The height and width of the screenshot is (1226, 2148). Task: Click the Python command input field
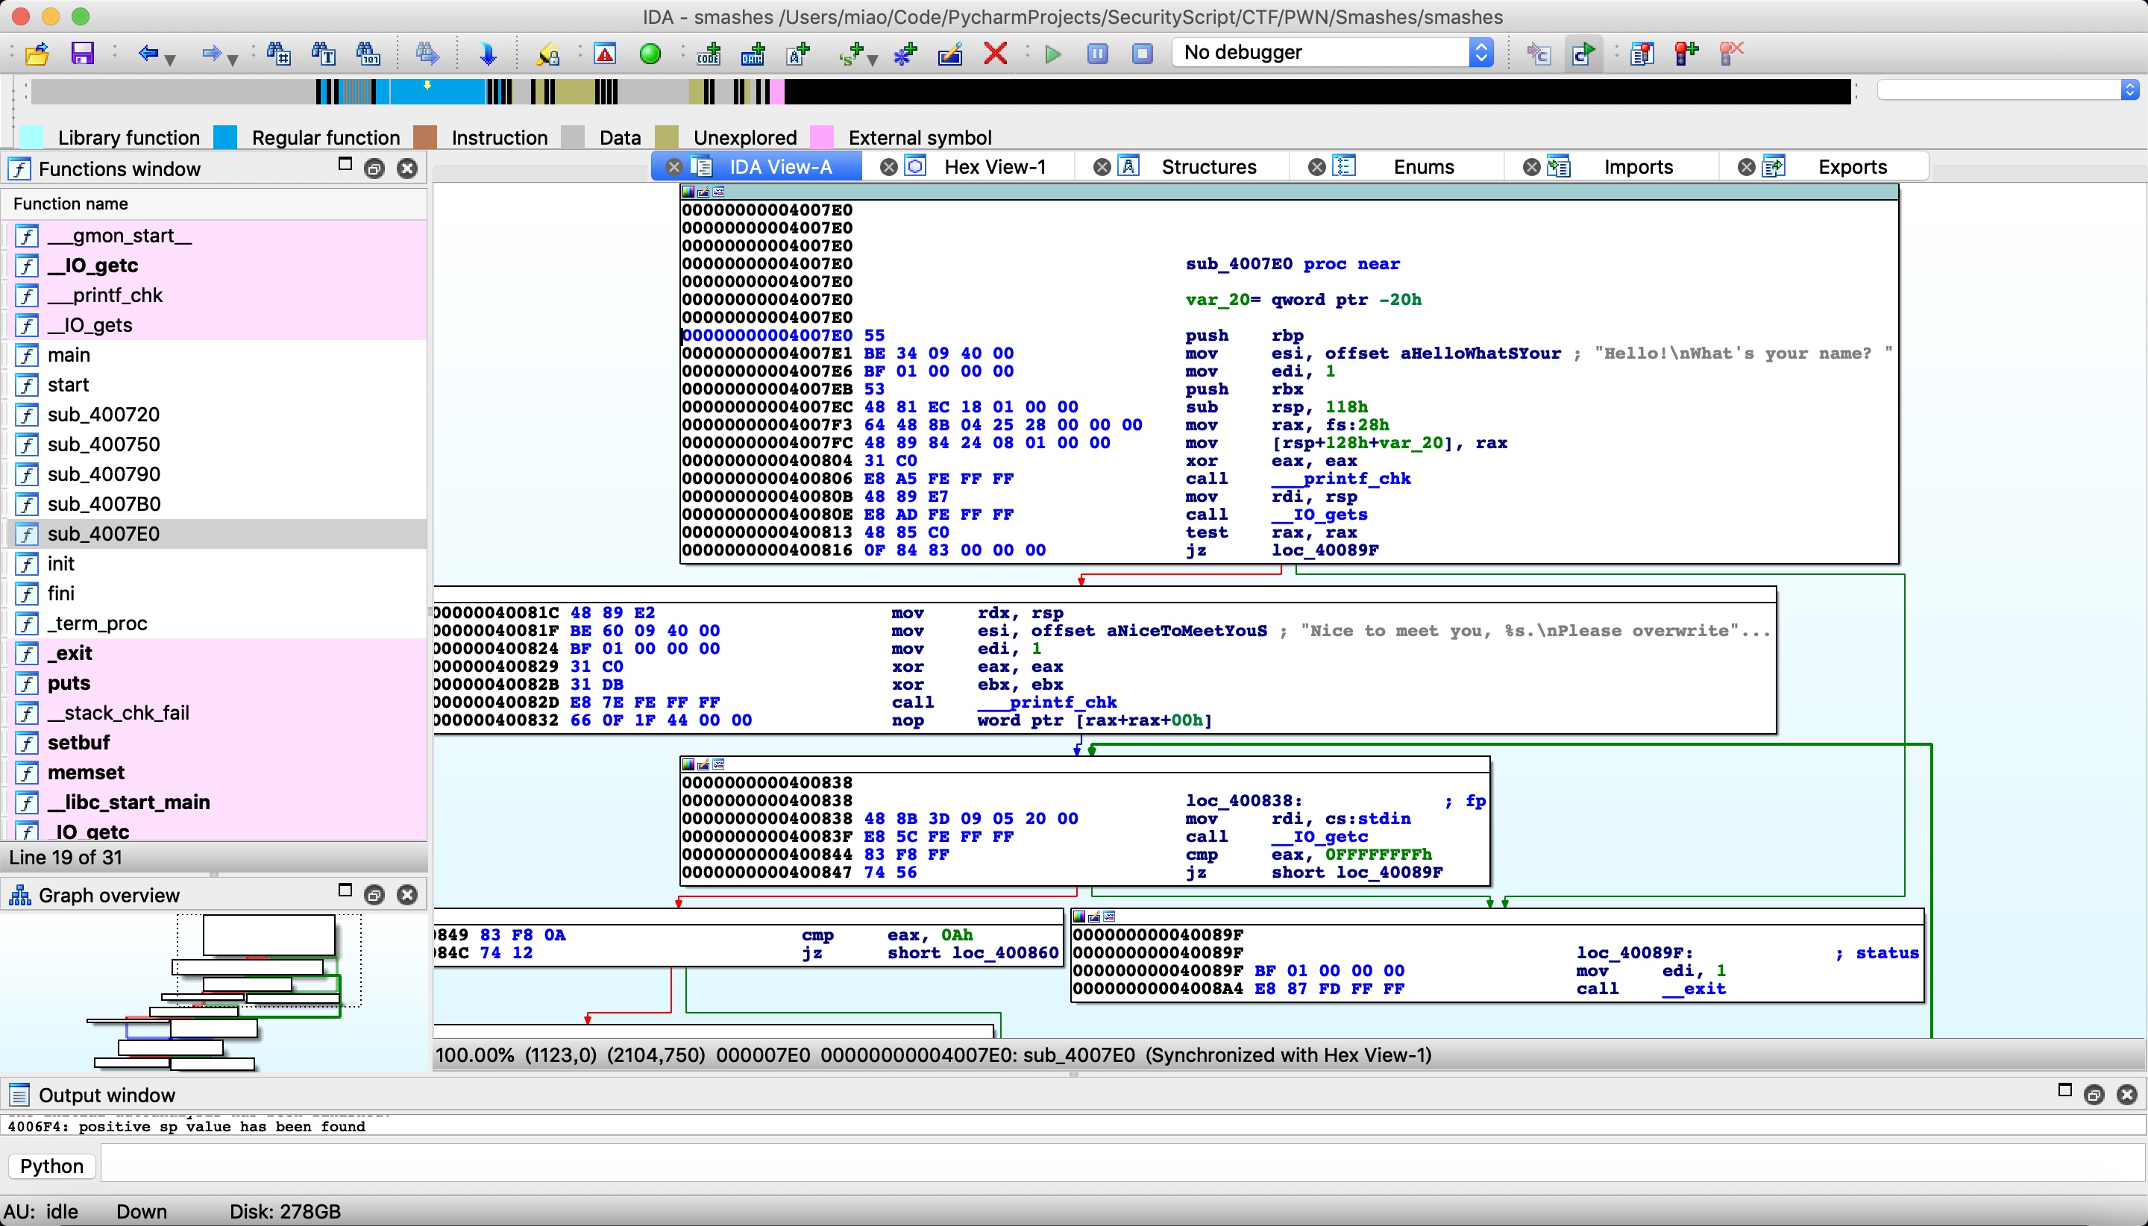(1120, 1166)
